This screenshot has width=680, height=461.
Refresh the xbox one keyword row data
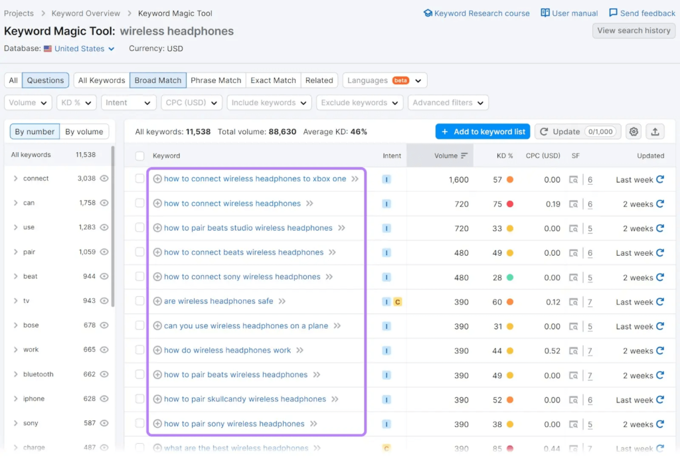point(659,179)
